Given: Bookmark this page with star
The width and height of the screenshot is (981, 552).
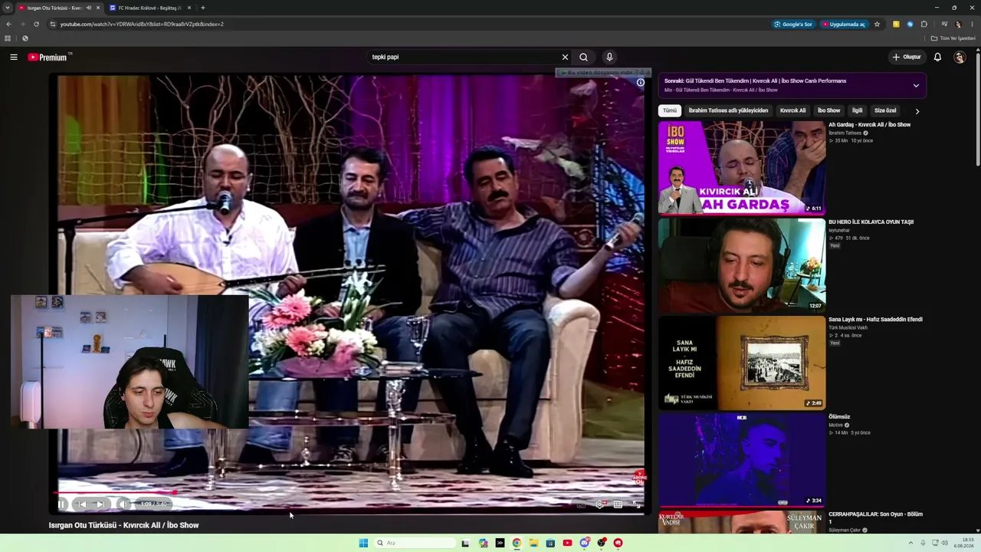Looking at the screenshot, I should [878, 25].
